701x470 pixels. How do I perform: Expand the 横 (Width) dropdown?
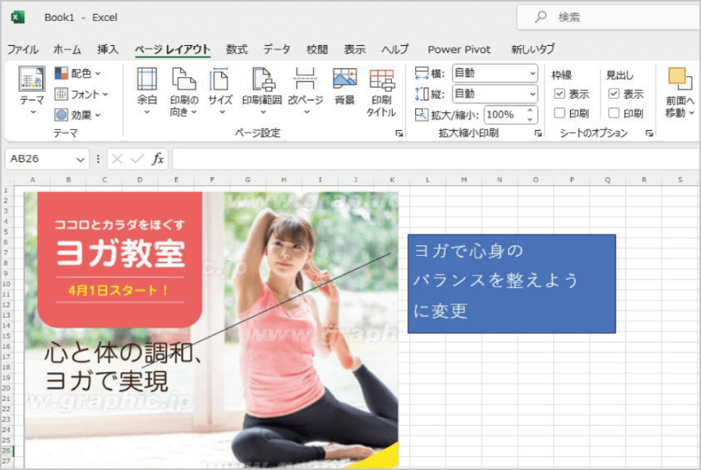(x=533, y=73)
